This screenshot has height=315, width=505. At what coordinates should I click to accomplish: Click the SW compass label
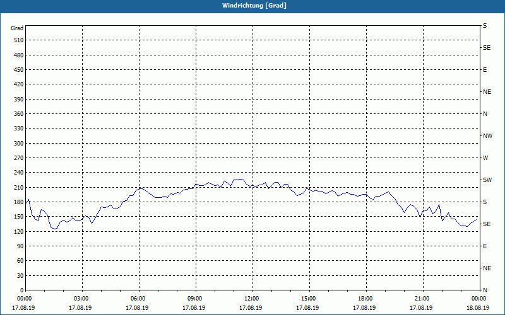pos(487,180)
